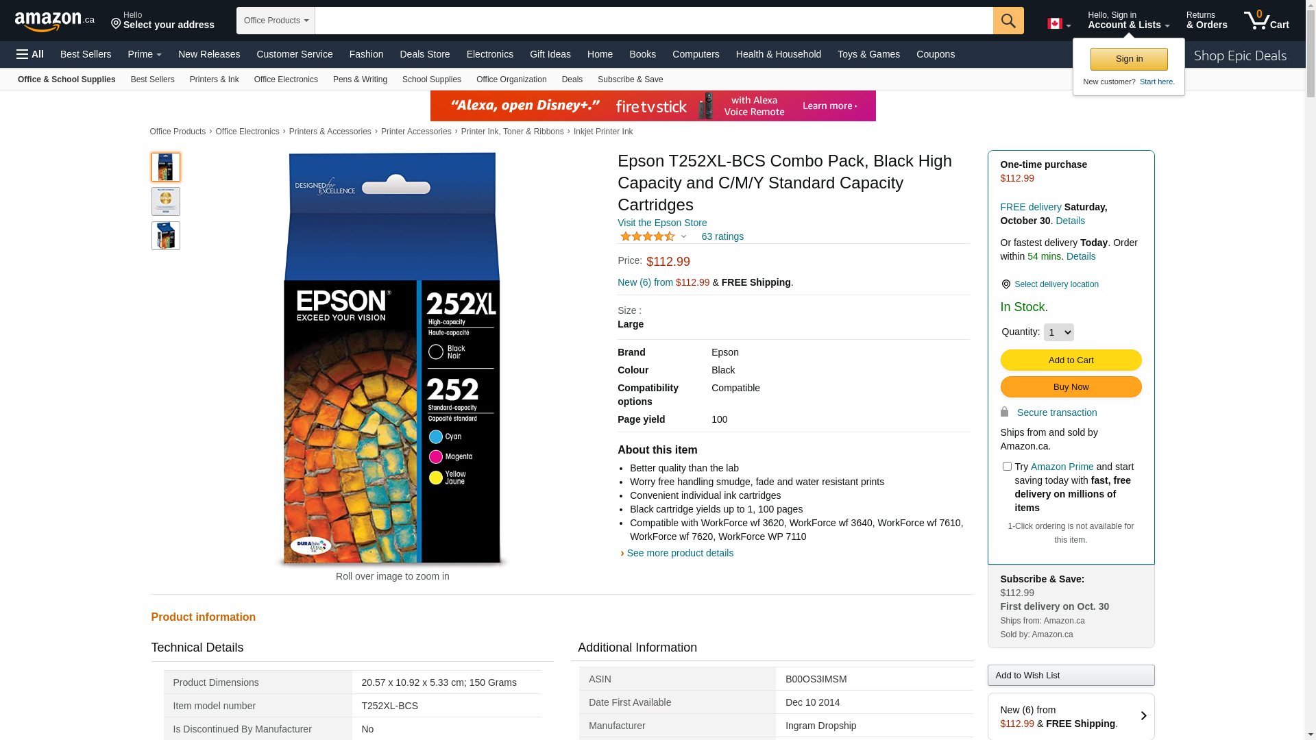Expand the Prime menu dropdown

click(145, 54)
